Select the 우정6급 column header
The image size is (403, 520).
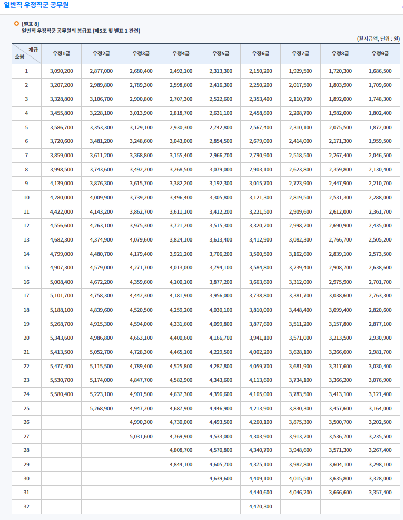(x=261, y=53)
